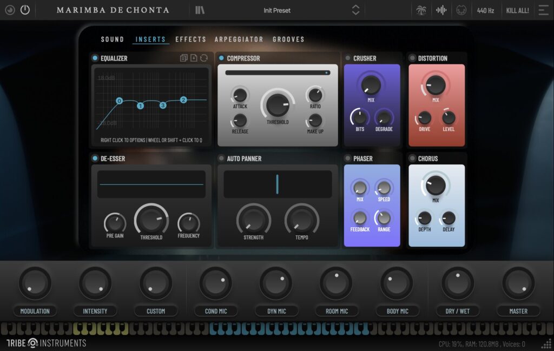Click the Crusher Bits knob
The width and height of the screenshot is (554, 351).
click(360, 117)
